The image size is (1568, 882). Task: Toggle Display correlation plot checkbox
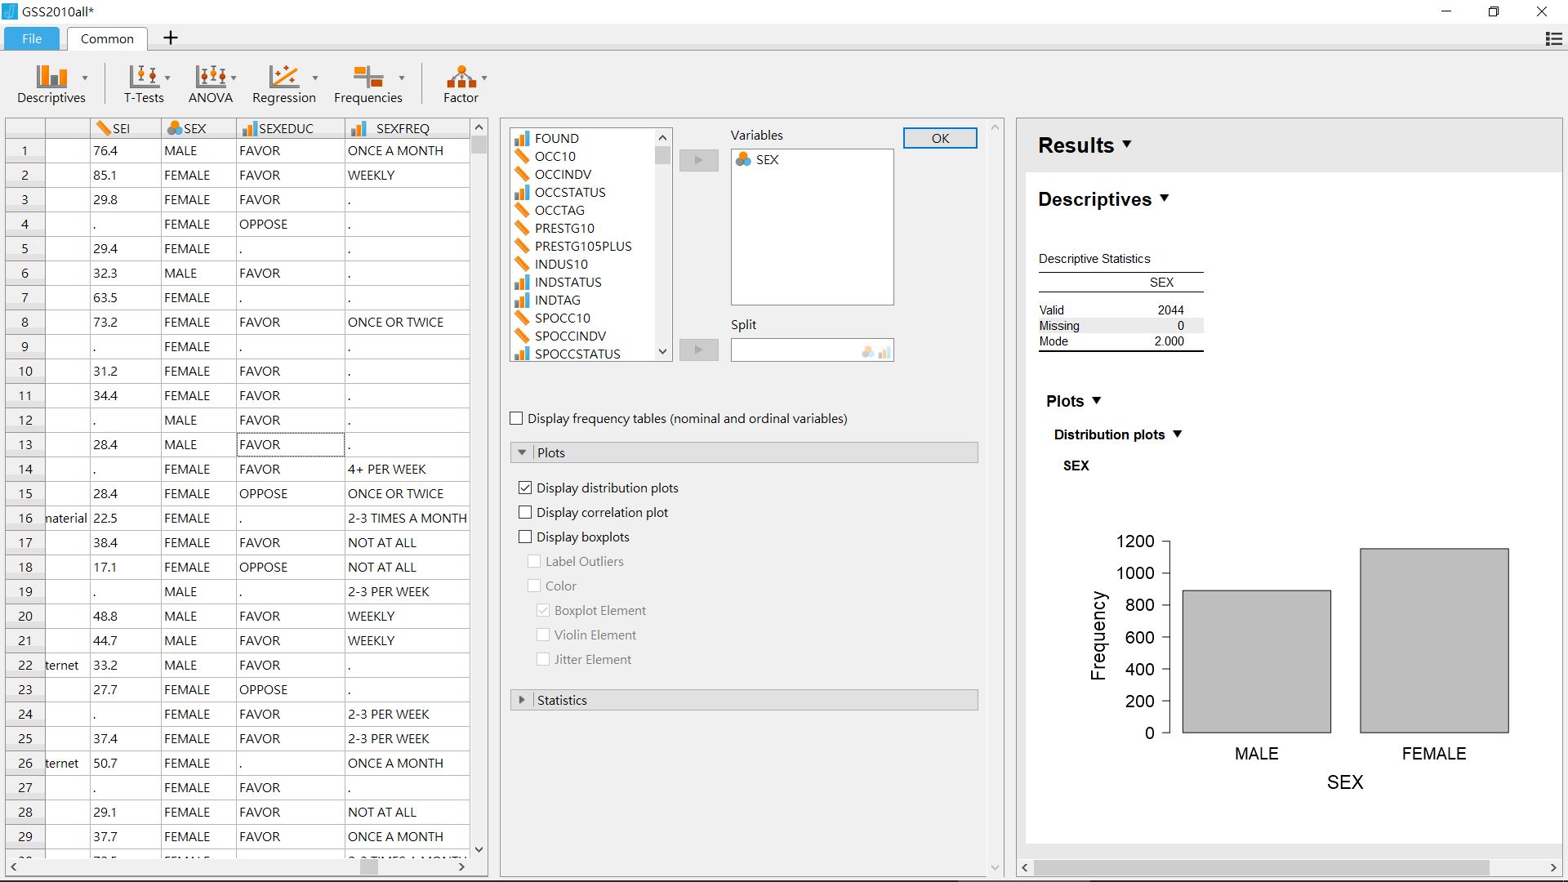coord(526,511)
